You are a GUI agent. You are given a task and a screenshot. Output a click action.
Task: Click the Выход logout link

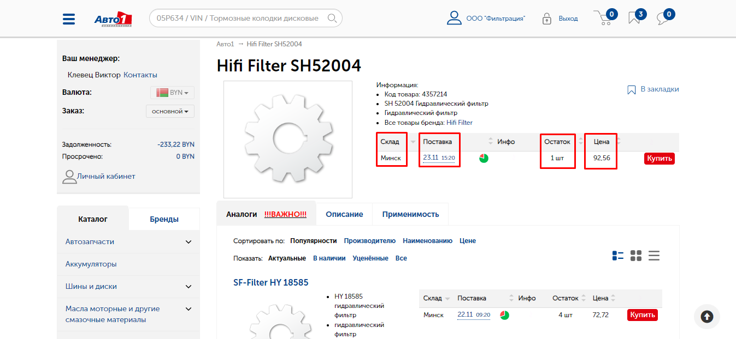click(568, 19)
